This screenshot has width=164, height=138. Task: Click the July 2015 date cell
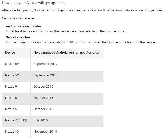tap(41, 120)
